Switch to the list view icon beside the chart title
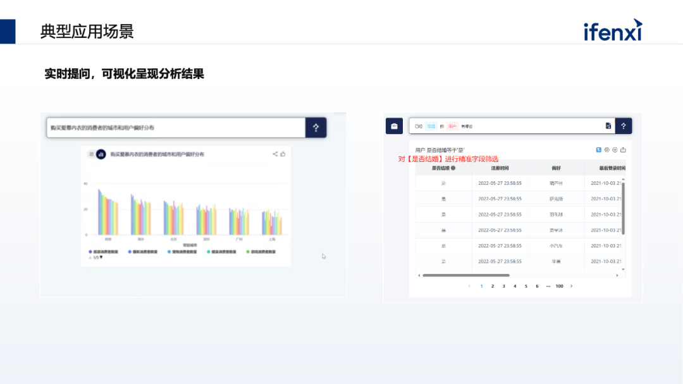The image size is (683, 384). [91, 154]
